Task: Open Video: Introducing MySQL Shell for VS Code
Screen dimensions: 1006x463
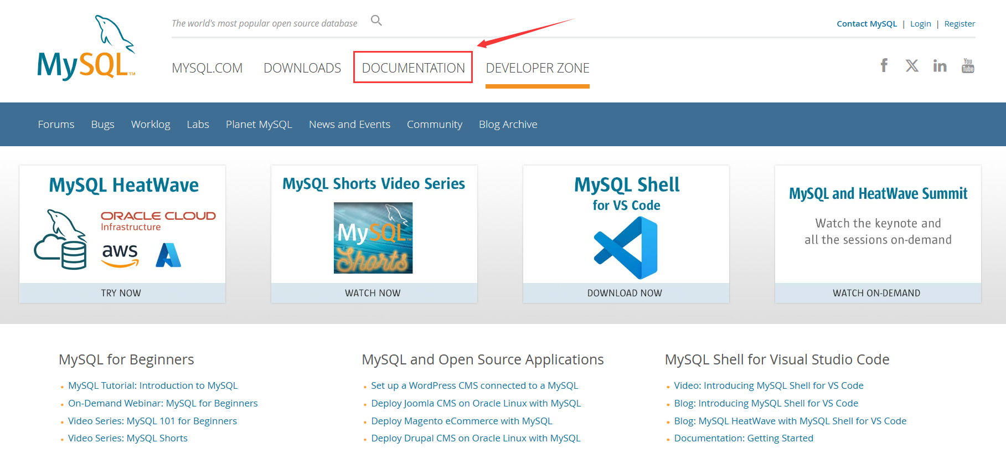Action: pyautogui.click(x=768, y=385)
